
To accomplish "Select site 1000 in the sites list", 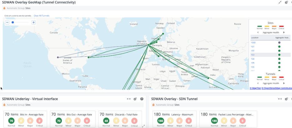I will [253, 42].
